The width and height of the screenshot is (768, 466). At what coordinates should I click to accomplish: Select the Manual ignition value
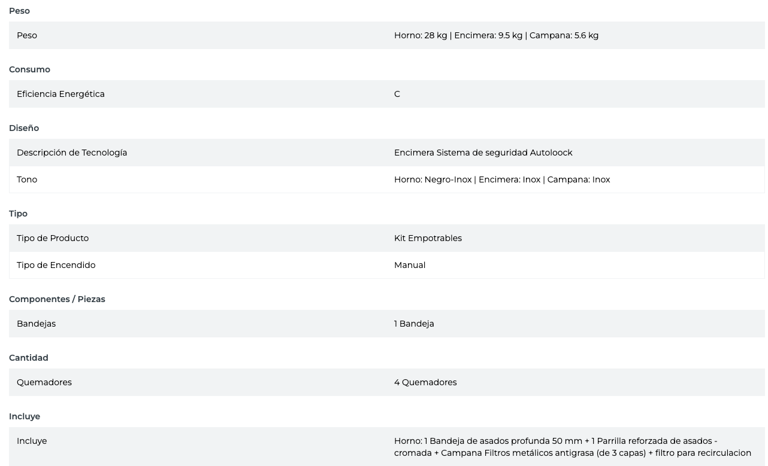(410, 265)
